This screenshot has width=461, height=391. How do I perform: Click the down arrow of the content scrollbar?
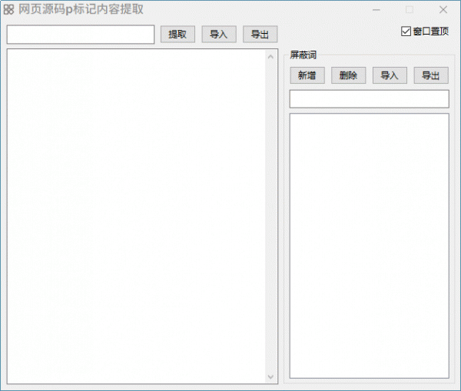click(x=270, y=376)
